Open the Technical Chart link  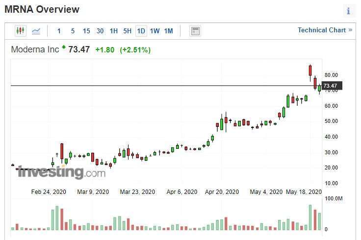pos(325,30)
